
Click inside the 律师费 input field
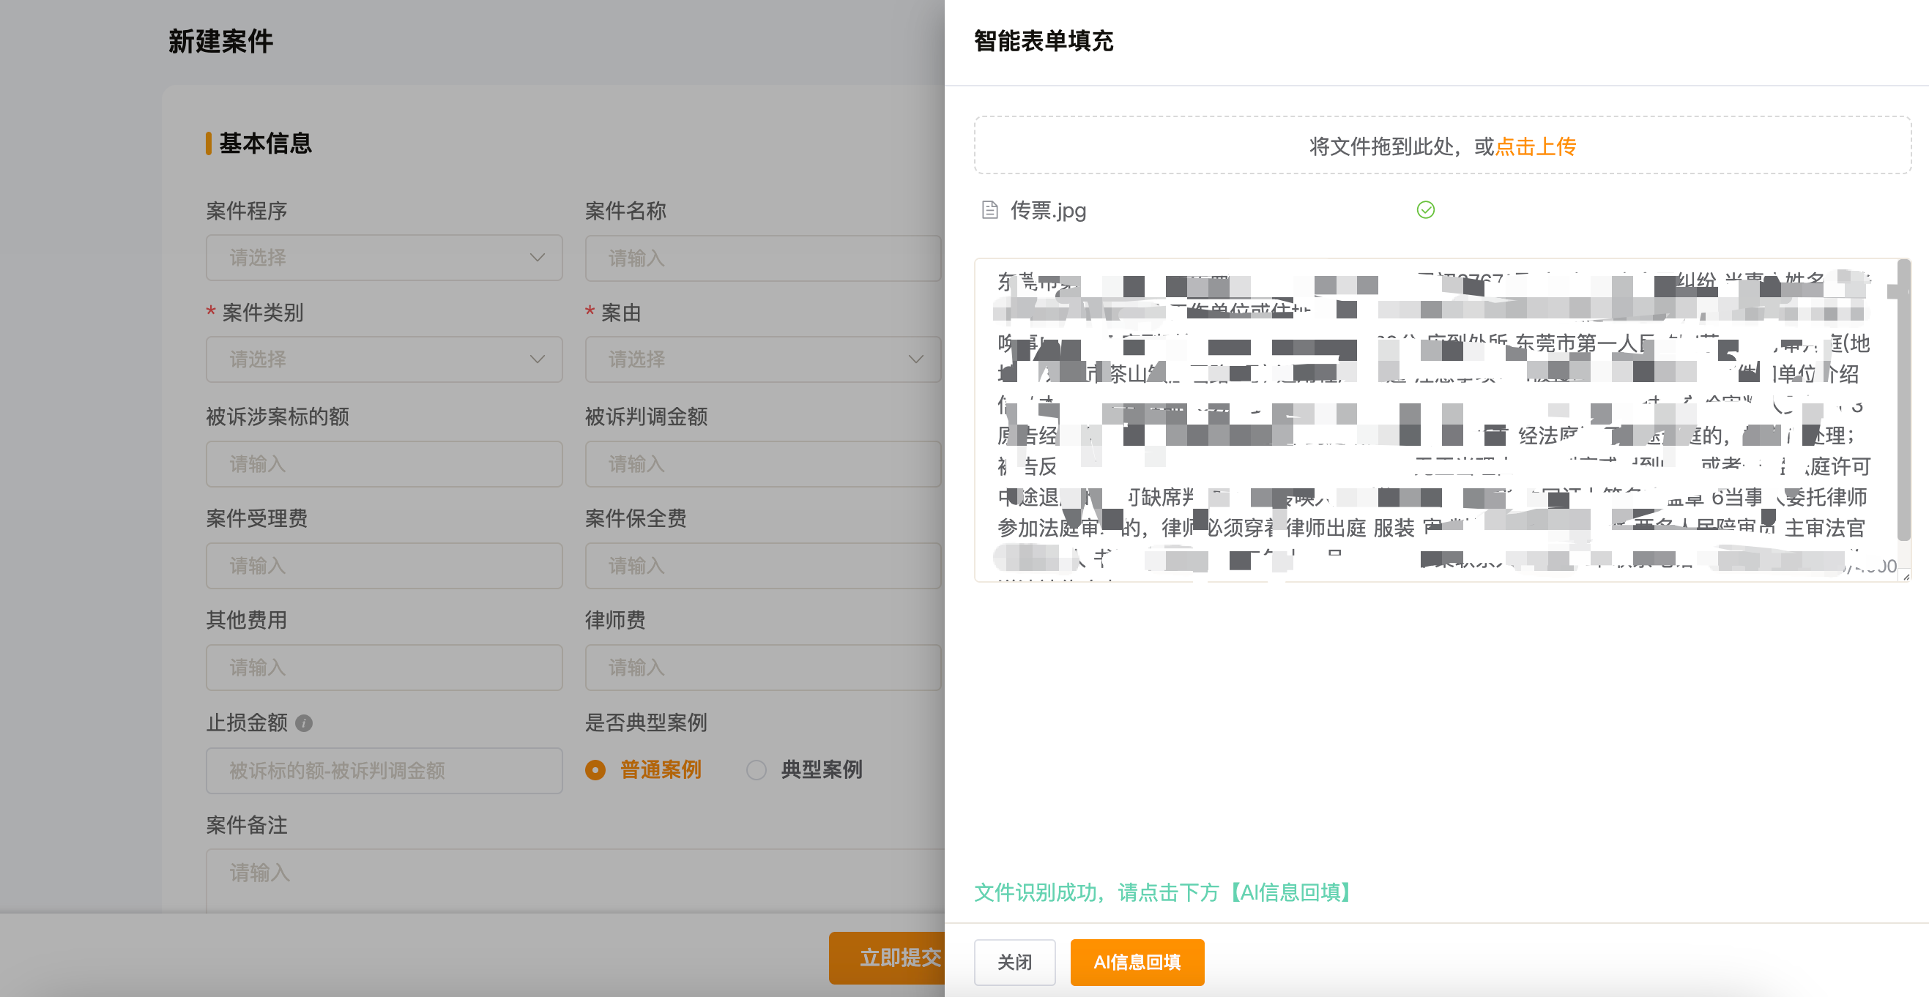click(x=762, y=667)
